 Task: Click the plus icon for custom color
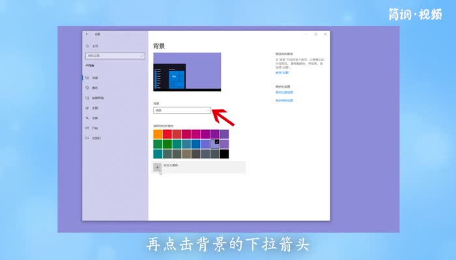tap(158, 167)
